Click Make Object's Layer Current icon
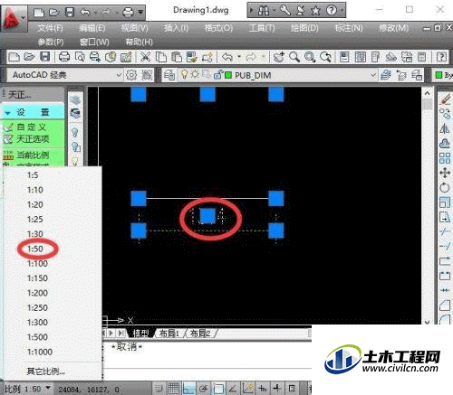453x395 pixels. (x=386, y=75)
